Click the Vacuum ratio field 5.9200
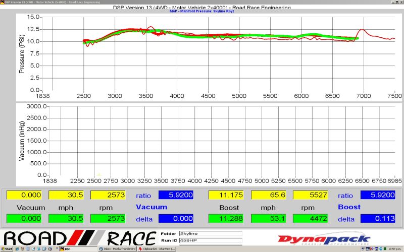The image size is (404, 252). [x=176, y=195]
